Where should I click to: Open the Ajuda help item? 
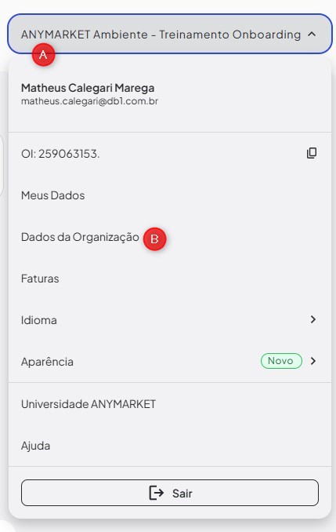point(170,446)
